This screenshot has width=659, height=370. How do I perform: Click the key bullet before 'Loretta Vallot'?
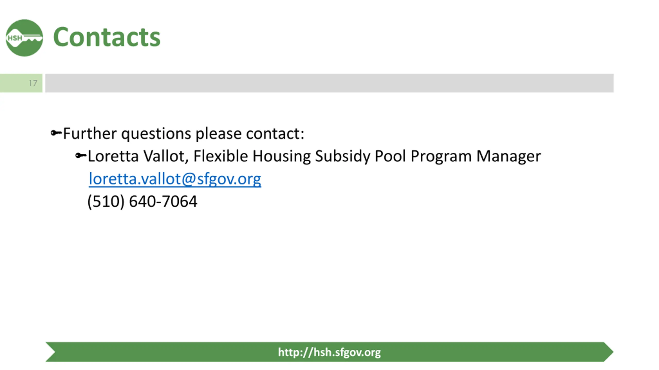pyautogui.click(x=81, y=156)
